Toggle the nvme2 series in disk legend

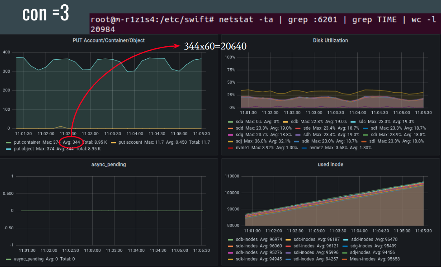317,148
